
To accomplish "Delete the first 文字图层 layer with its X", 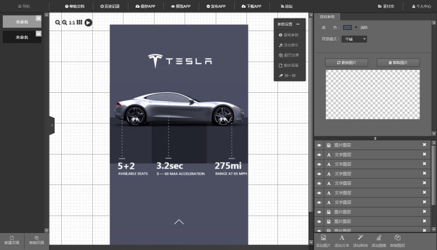I will (x=424, y=154).
